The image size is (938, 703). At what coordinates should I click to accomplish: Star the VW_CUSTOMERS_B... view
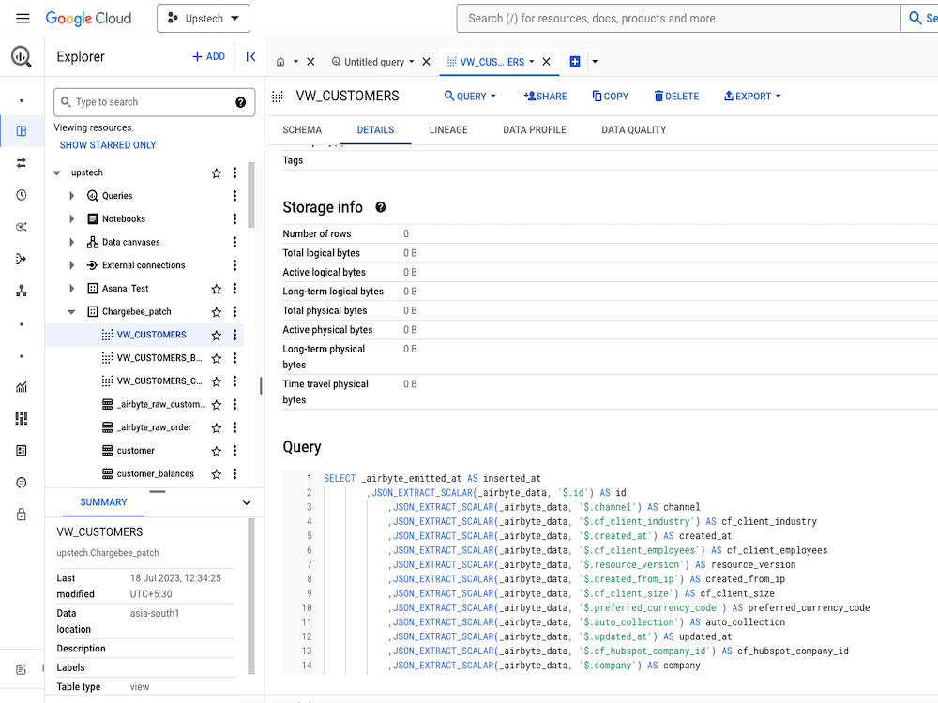[x=217, y=358]
